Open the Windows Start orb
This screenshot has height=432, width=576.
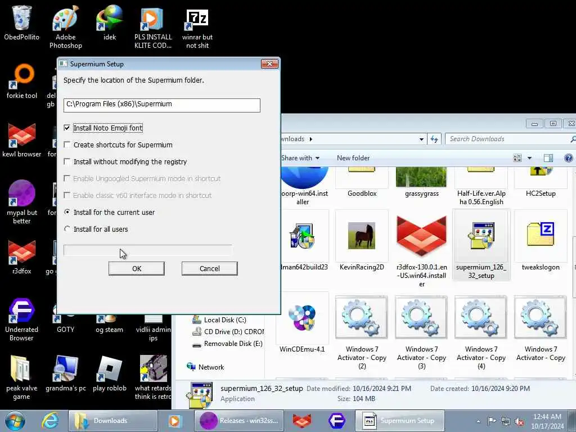[15, 421]
